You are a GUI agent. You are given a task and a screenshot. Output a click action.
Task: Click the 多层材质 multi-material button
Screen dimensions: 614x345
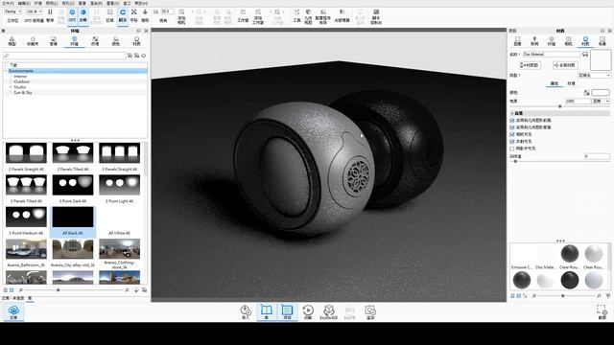(x=566, y=65)
